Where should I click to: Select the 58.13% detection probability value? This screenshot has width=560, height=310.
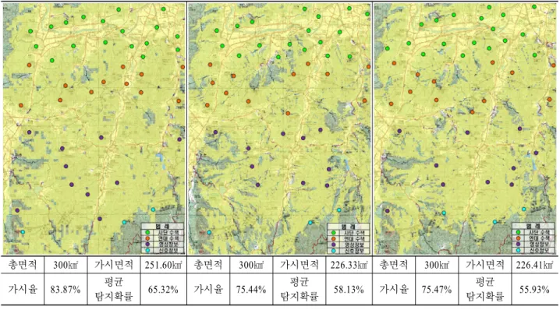349,289
